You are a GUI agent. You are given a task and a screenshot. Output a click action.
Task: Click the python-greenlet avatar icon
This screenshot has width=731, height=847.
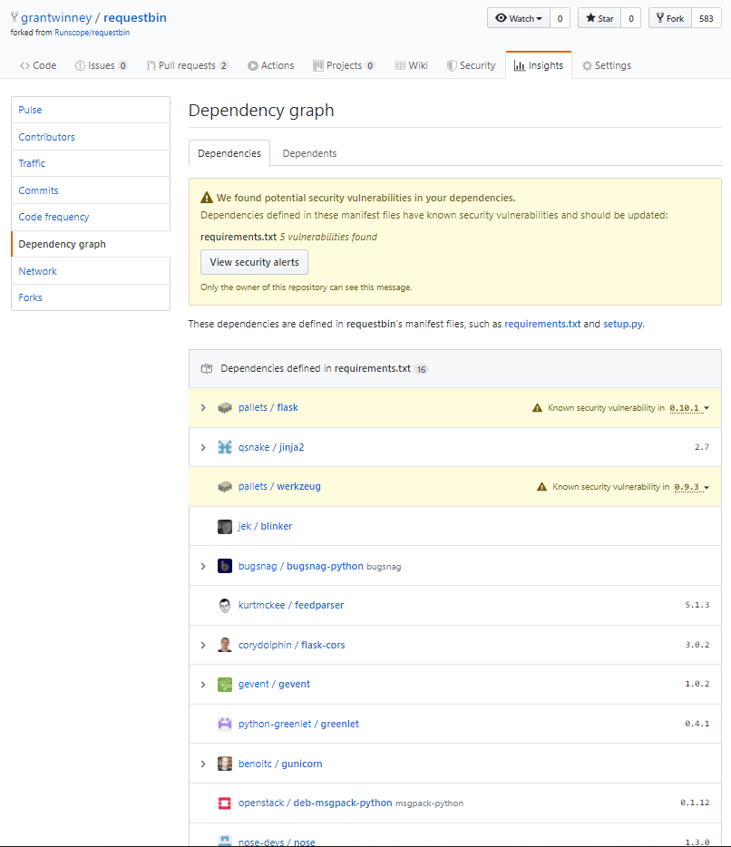point(225,724)
